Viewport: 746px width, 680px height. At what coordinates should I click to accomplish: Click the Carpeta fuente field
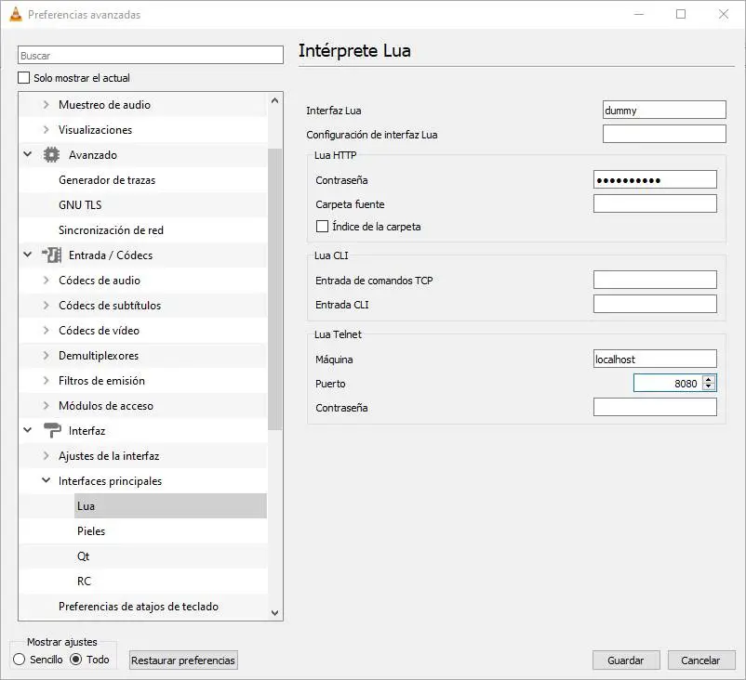pos(655,203)
